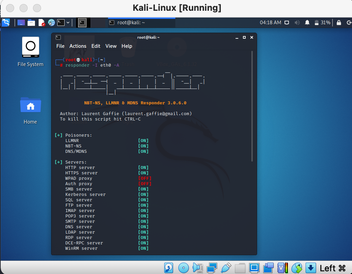Click the display monitor tray icon
352x274 pixels.
point(287,23)
